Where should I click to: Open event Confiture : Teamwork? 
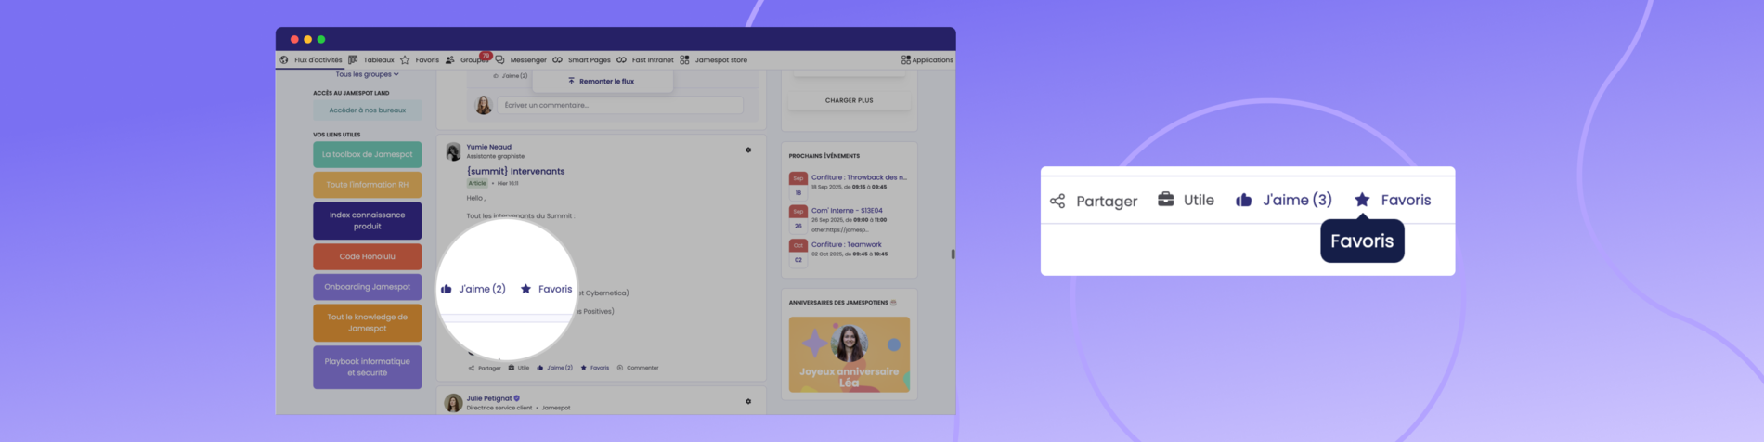(847, 245)
